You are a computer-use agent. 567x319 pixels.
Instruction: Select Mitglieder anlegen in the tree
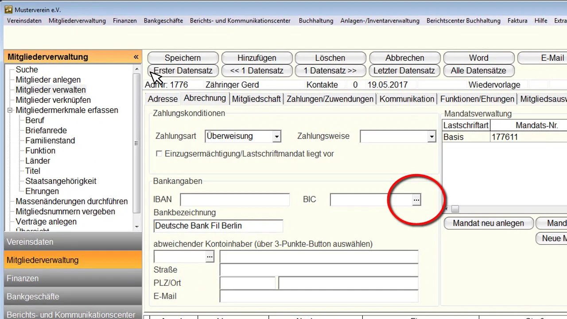48,80
